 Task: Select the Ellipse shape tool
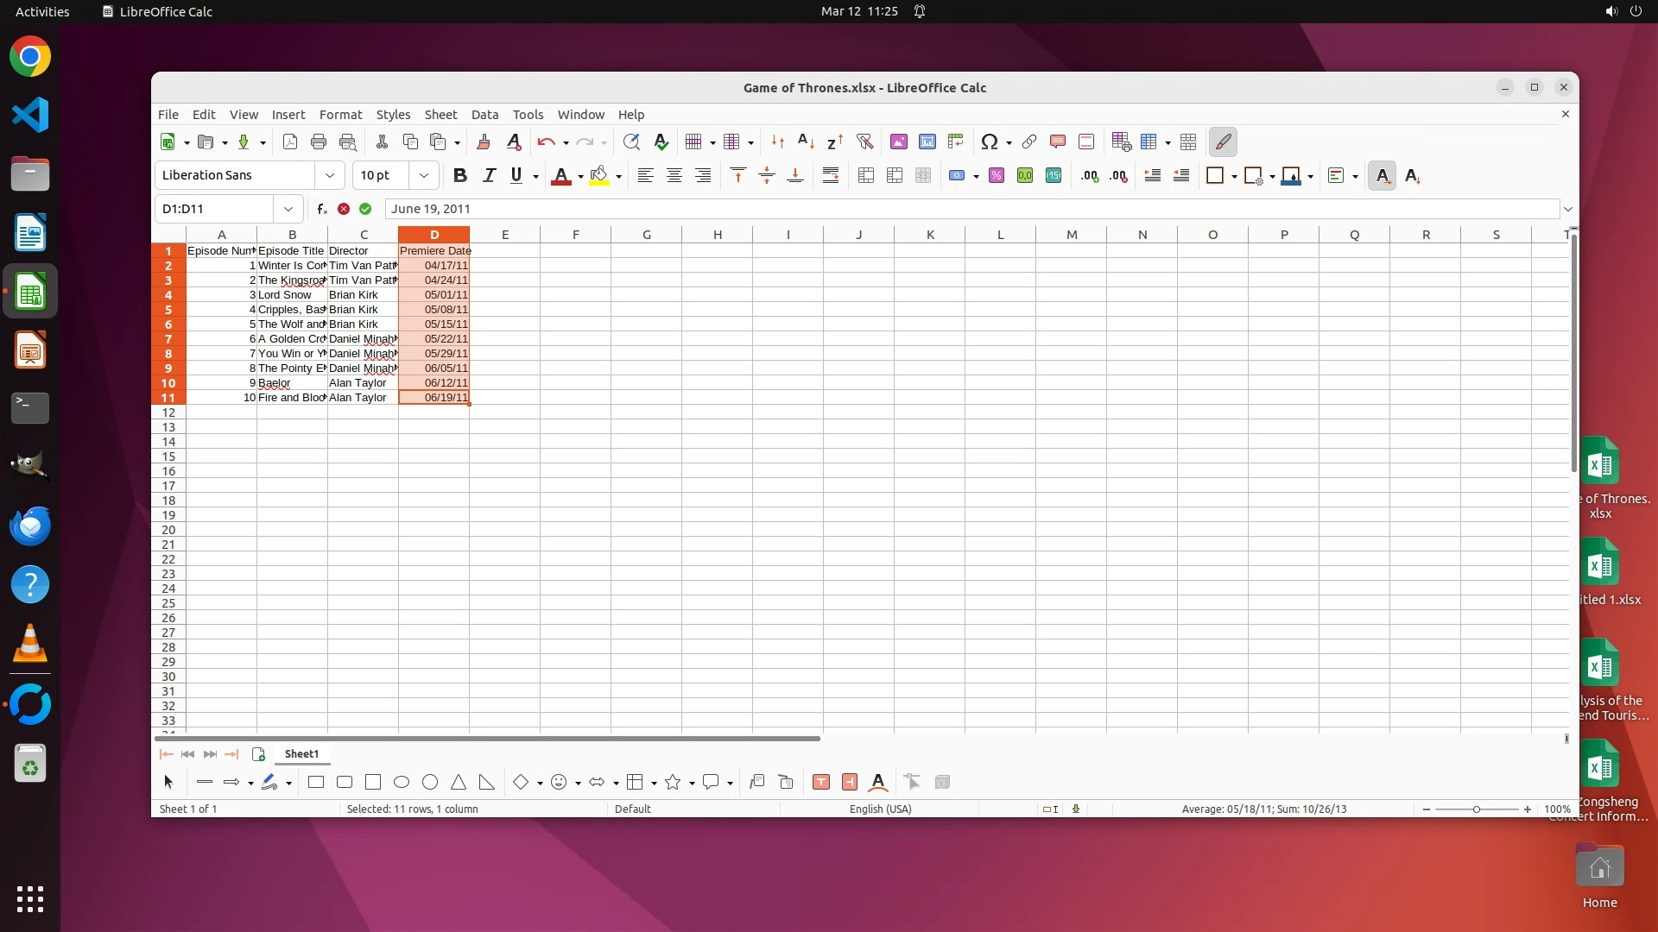point(402,783)
